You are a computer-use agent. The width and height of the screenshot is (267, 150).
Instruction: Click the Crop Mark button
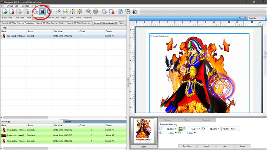click(x=187, y=146)
